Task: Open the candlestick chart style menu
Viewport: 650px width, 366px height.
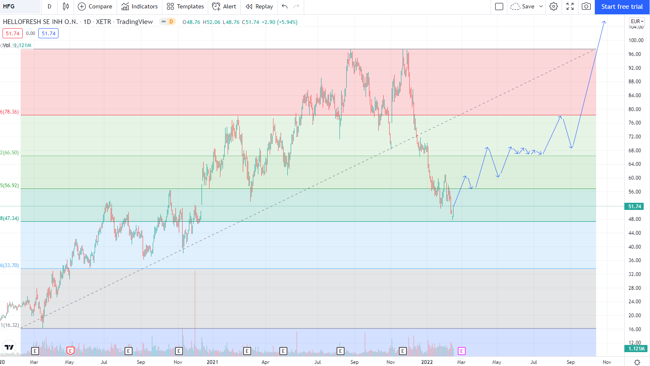Action: [66, 7]
